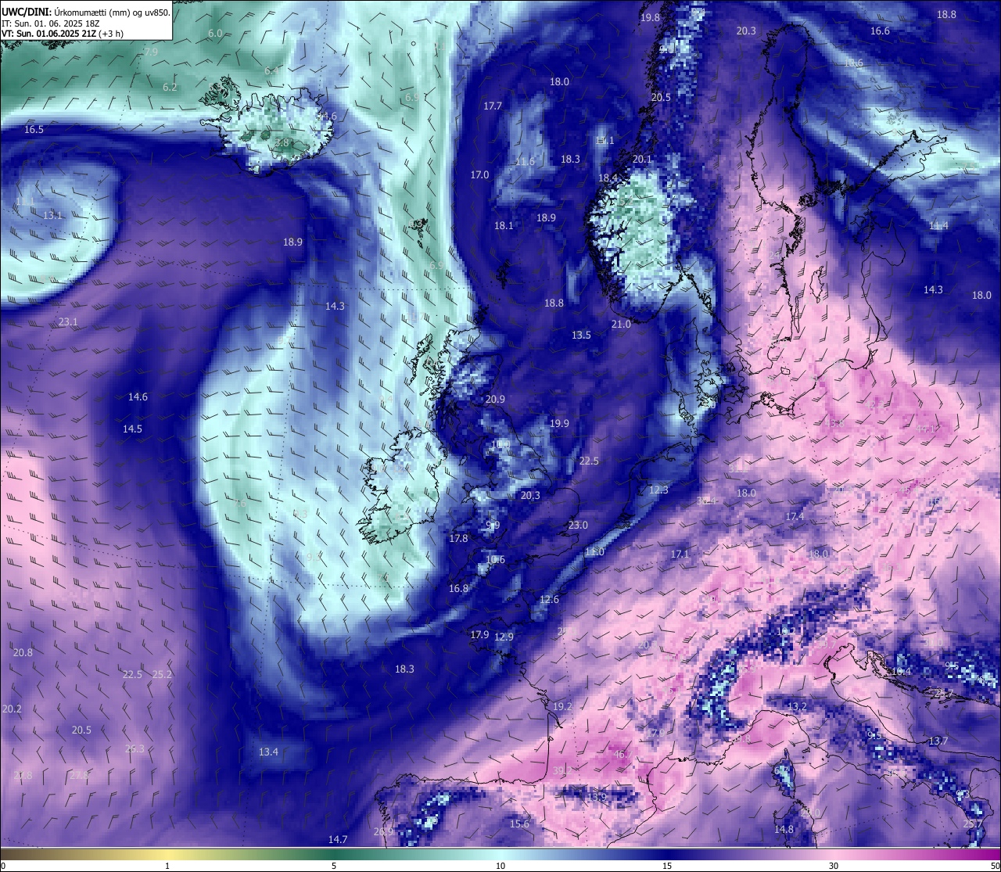
Task: Click the 19.2 value over western France
Action: pos(562,707)
